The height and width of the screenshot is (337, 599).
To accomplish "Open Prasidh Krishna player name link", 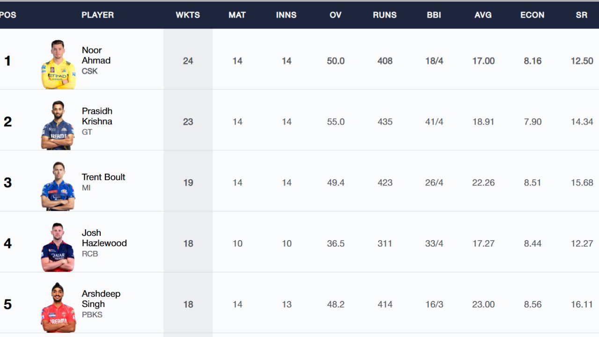I will [x=97, y=116].
